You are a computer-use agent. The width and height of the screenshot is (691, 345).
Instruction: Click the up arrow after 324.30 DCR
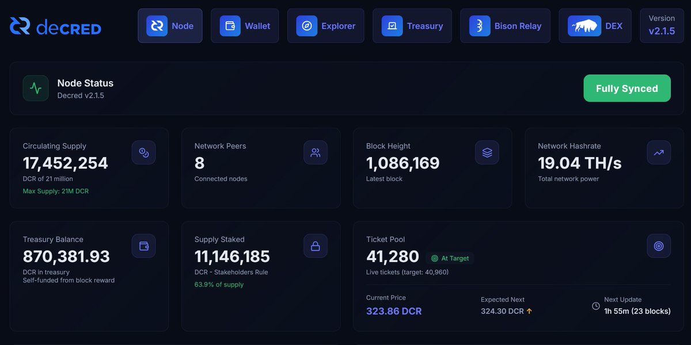[529, 311]
